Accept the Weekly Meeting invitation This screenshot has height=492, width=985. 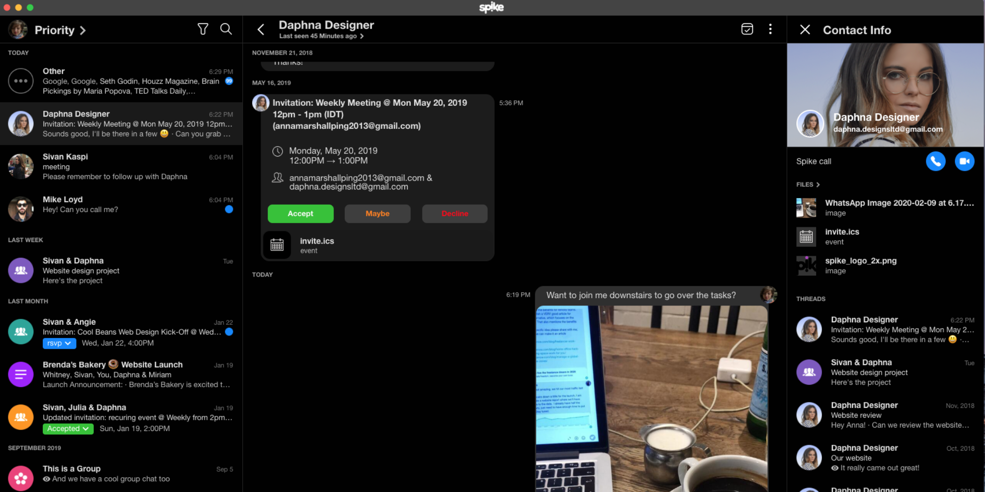pyautogui.click(x=300, y=214)
